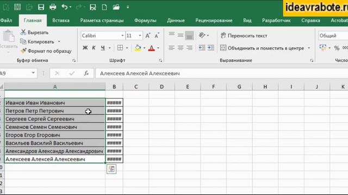Open Шрифт group dialog launcher
This screenshot has width=348, height=195.
point(161,61)
